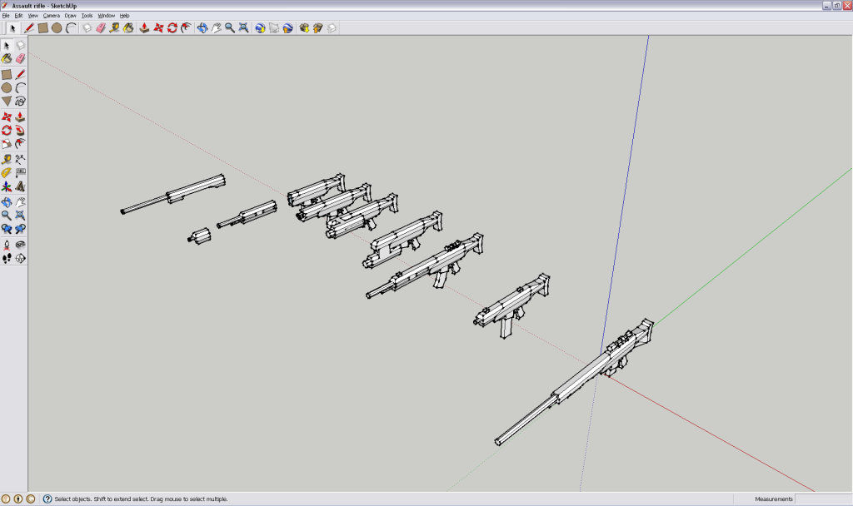Viewport: 853px width, 506px height.
Task: Select the pink Eraser in the Large Tool Set
Action: tap(20, 58)
